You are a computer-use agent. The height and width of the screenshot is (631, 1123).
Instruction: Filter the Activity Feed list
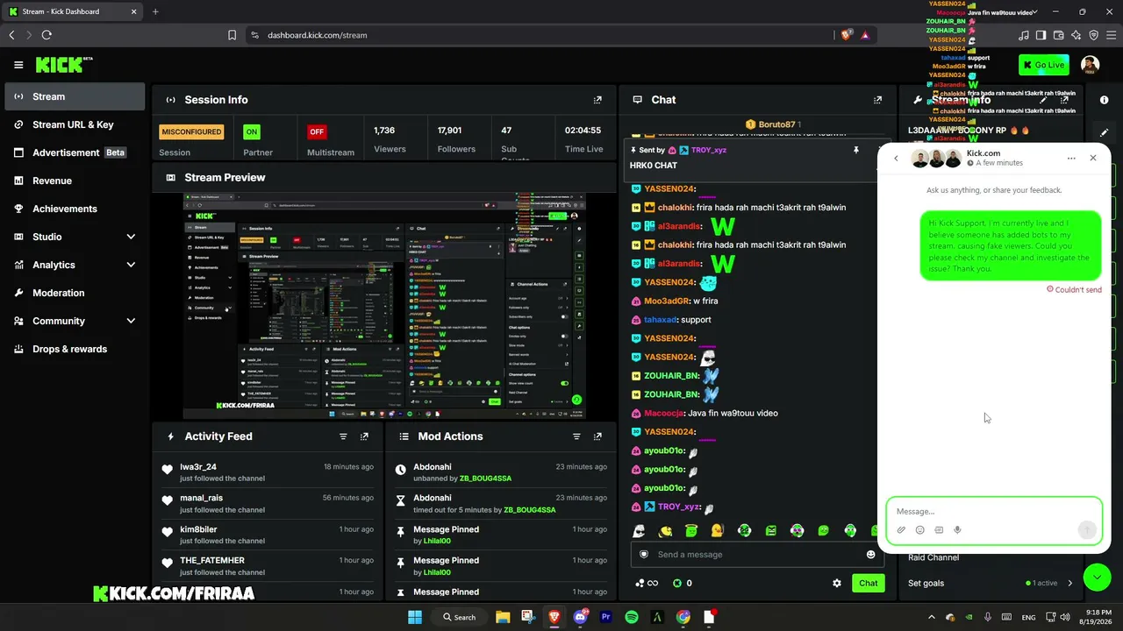click(343, 436)
